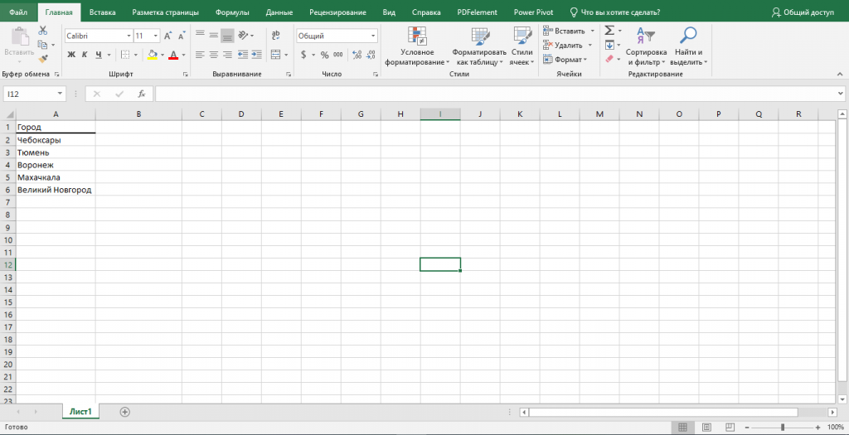Image resolution: width=849 pixels, height=435 pixels.
Task: Click the Cut scissors icon
Action: (x=43, y=31)
